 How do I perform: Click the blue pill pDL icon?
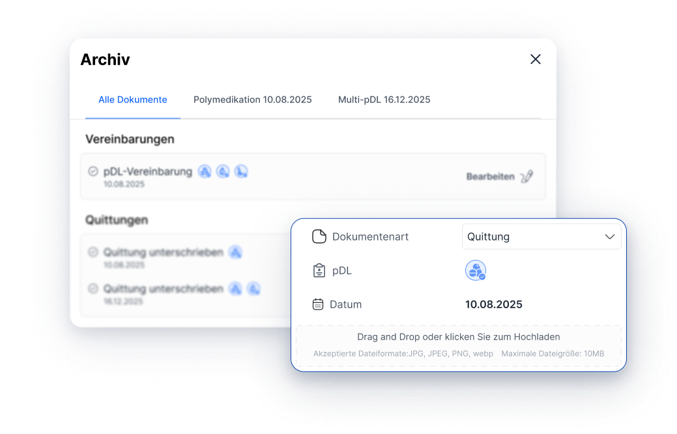(476, 270)
